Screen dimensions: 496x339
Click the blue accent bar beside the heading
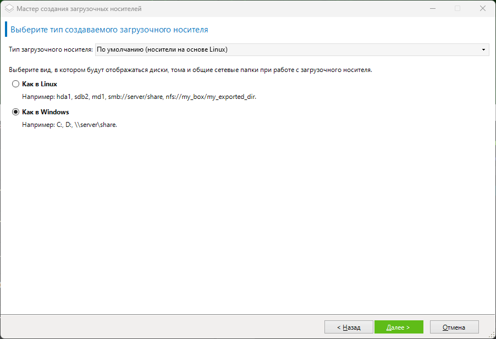(6, 29)
